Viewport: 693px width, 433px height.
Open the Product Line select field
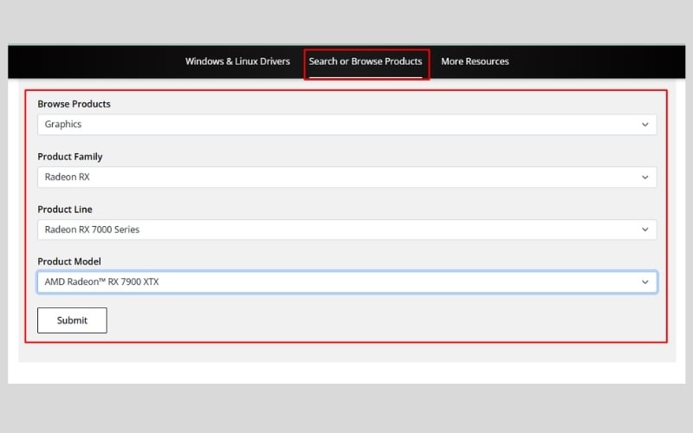(x=346, y=229)
